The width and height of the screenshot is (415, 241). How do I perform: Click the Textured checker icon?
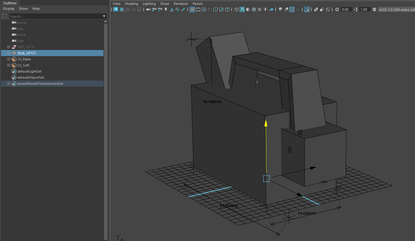[x=260, y=9]
